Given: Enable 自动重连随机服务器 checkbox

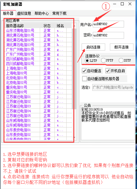Looking at the screenshot, I should (x=84, y=79).
